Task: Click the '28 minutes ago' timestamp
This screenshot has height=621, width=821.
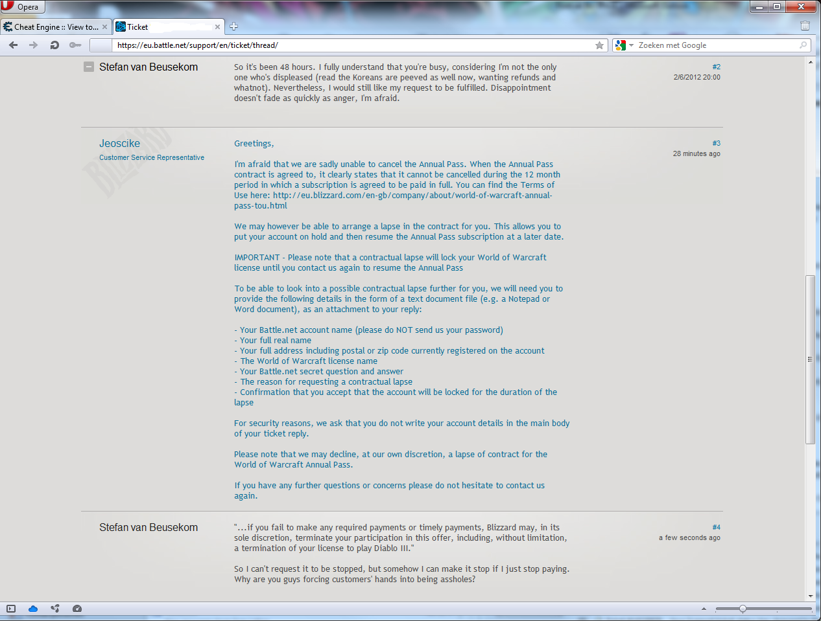Action: point(696,153)
